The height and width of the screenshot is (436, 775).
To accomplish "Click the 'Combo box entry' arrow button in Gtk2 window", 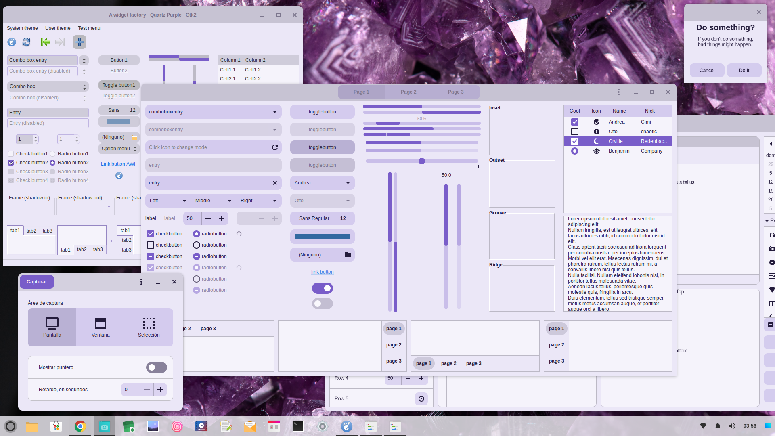I will (84, 60).
